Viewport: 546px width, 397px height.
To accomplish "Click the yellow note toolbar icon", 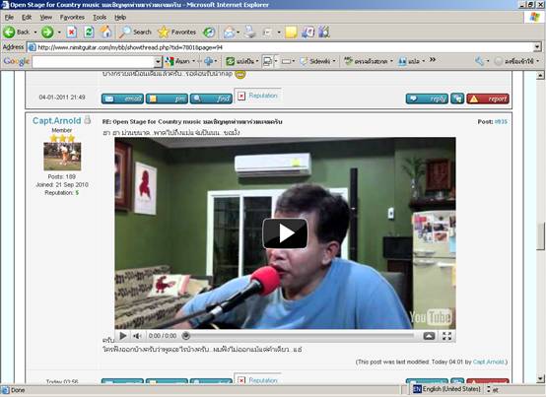I will pos(291,33).
